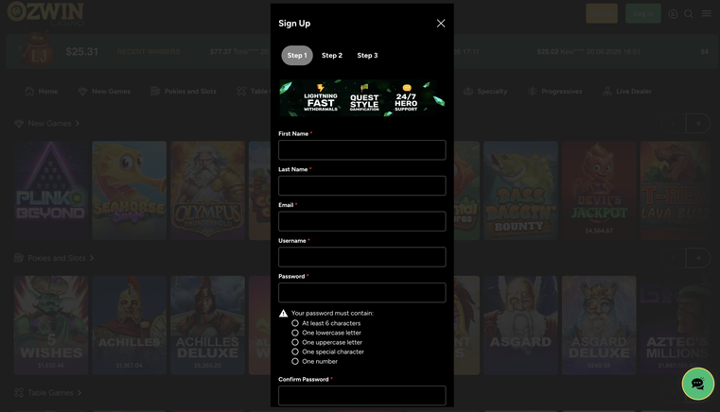Click the password warning triangle icon
The height and width of the screenshot is (412, 720).
[283, 314]
